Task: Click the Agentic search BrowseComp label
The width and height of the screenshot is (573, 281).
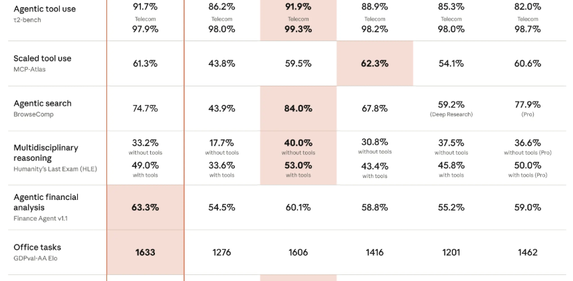Action: coord(43,104)
